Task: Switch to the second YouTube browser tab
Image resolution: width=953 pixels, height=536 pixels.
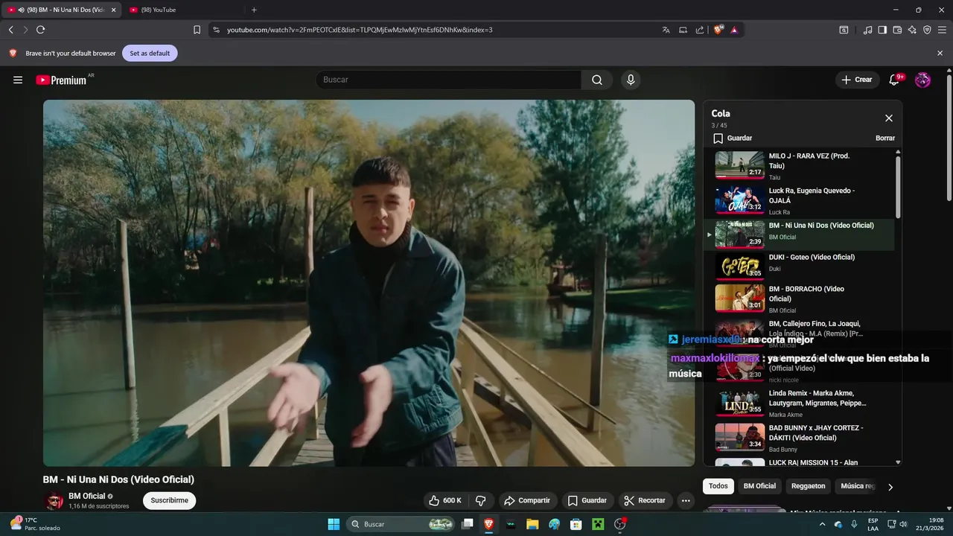Action: pyautogui.click(x=184, y=10)
